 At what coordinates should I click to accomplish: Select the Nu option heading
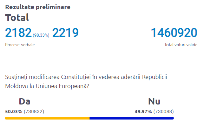tap(154, 101)
